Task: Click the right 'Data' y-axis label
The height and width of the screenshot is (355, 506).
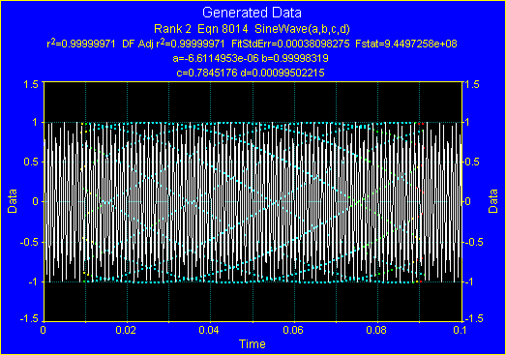Action: coord(492,201)
